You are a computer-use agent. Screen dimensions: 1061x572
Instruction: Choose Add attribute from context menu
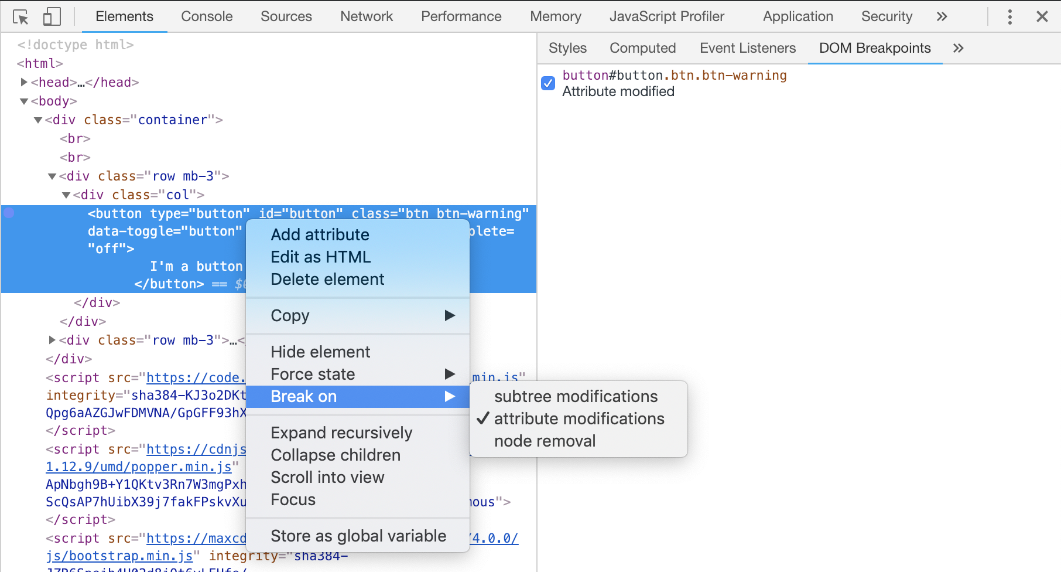[358, 234]
